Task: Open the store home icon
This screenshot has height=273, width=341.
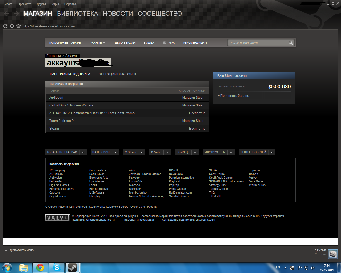Action: [18, 26]
